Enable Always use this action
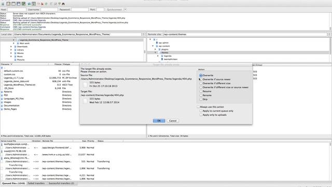The image size is (332, 187). tap(198, 107)
